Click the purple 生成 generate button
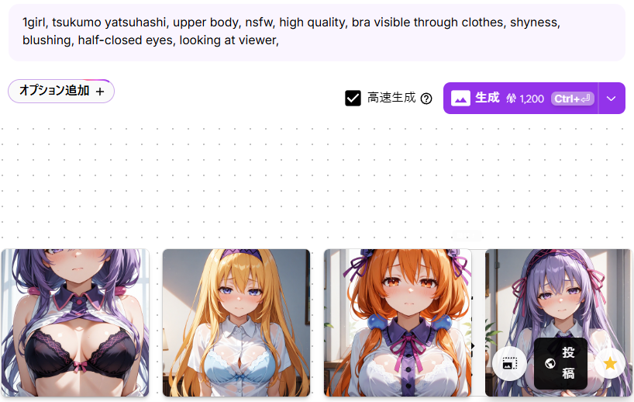The image size is (634, 402). click(x=520, y=99)
